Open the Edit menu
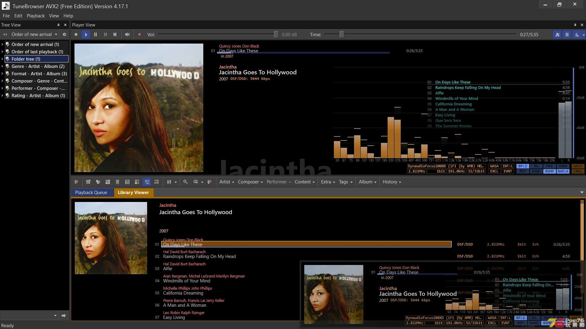Screen dimensions: 586x329 point(18,16)
